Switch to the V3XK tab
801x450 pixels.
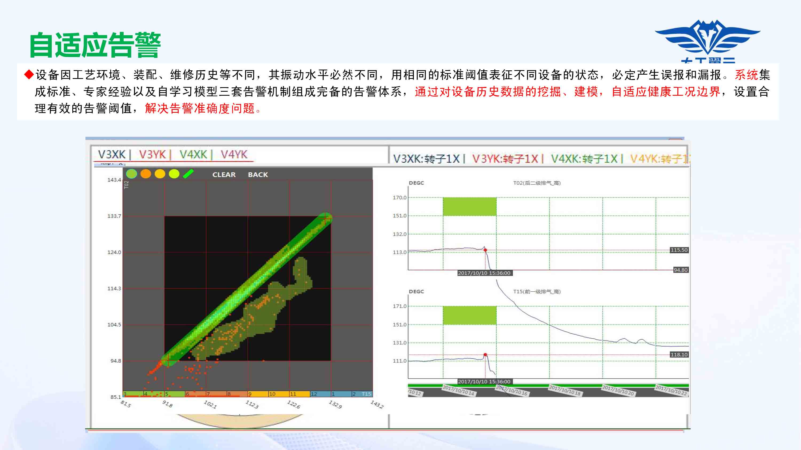(x=112, y=154)
